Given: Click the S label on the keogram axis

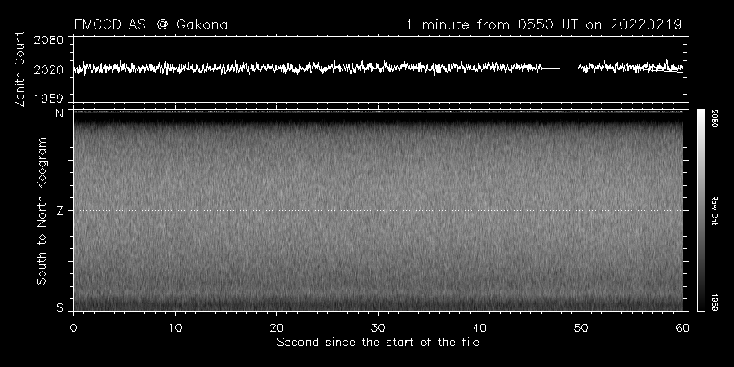Looking at the screenshot, I should 60,307.
